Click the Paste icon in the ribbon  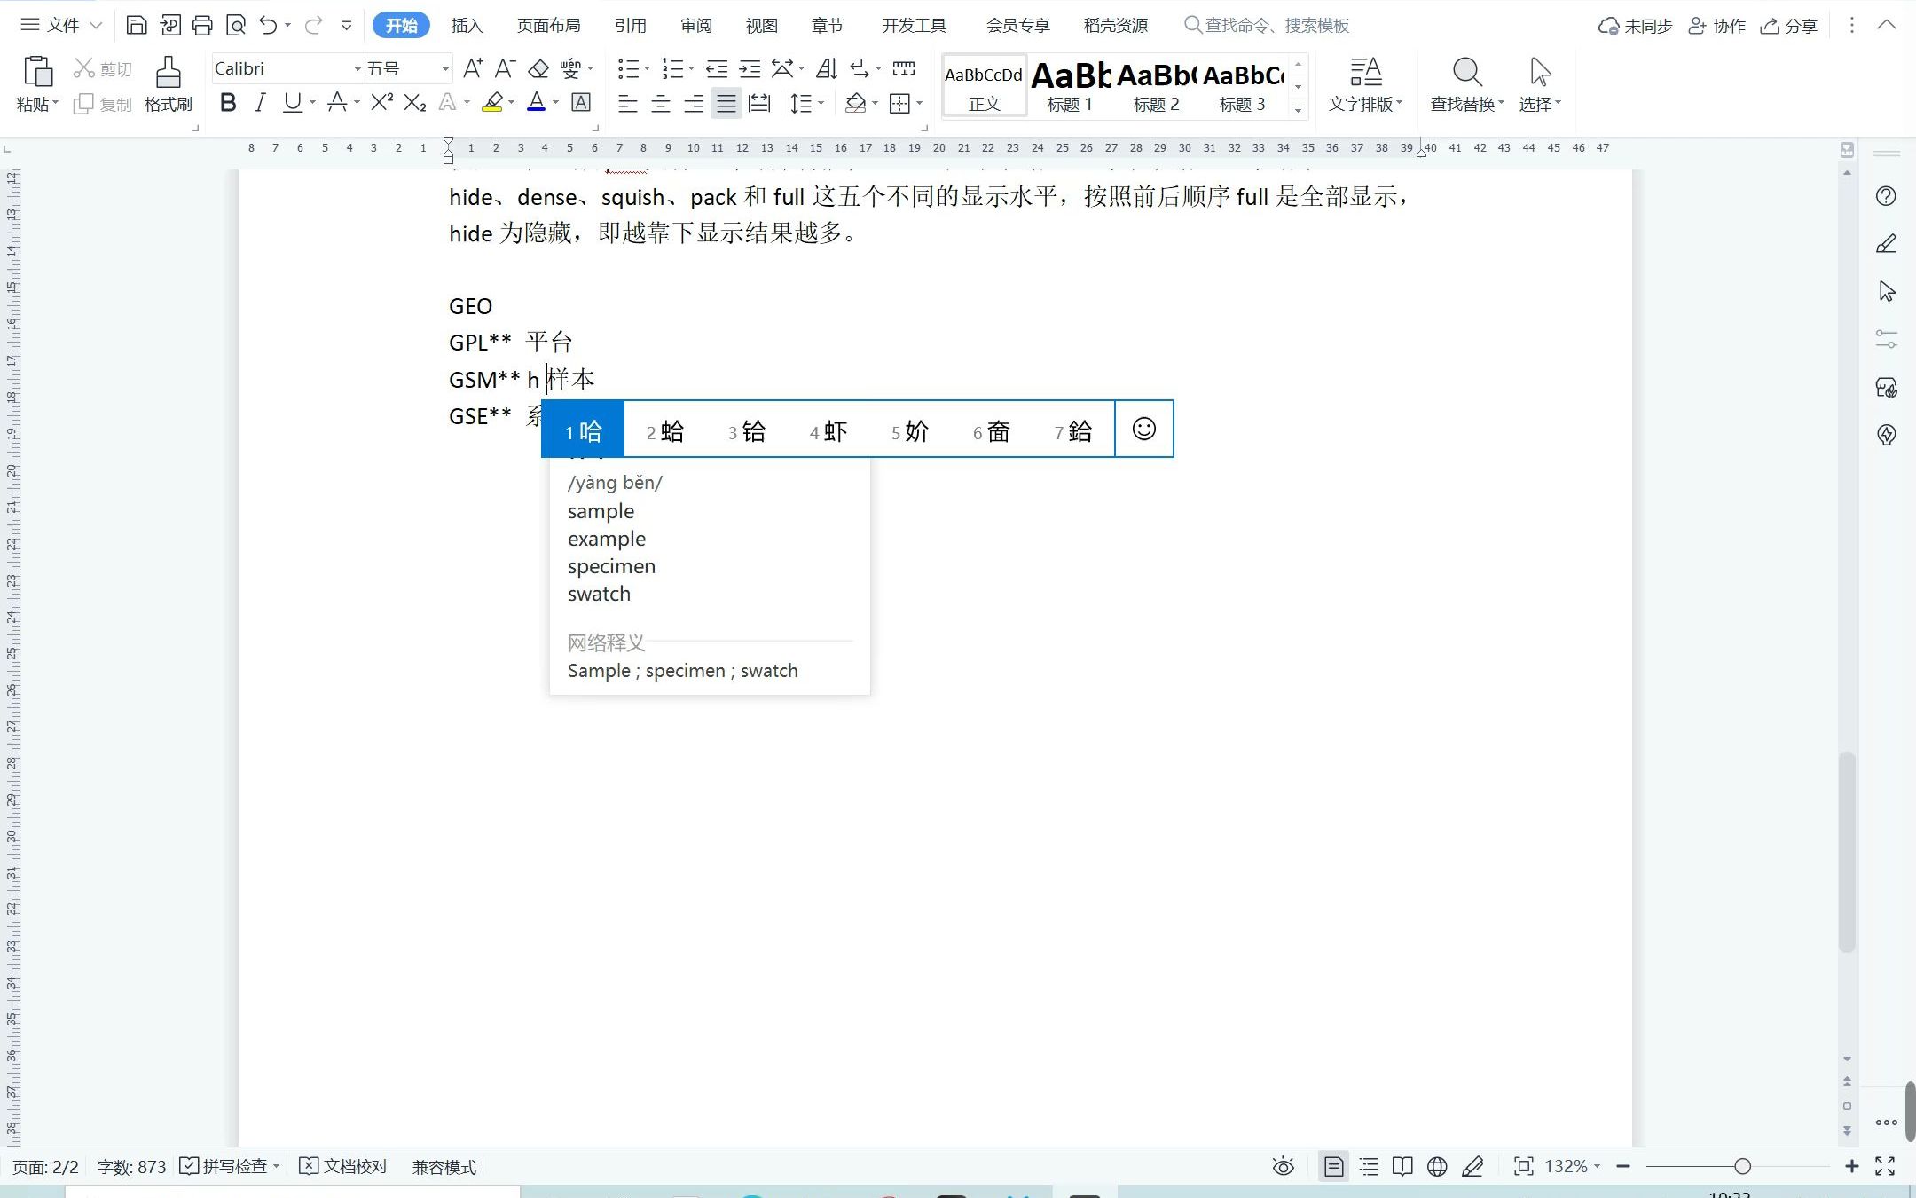coord(37,71)
